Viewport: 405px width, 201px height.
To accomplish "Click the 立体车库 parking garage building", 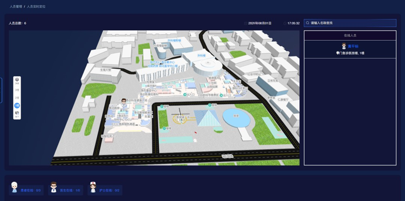I will [x=272, y=81].
